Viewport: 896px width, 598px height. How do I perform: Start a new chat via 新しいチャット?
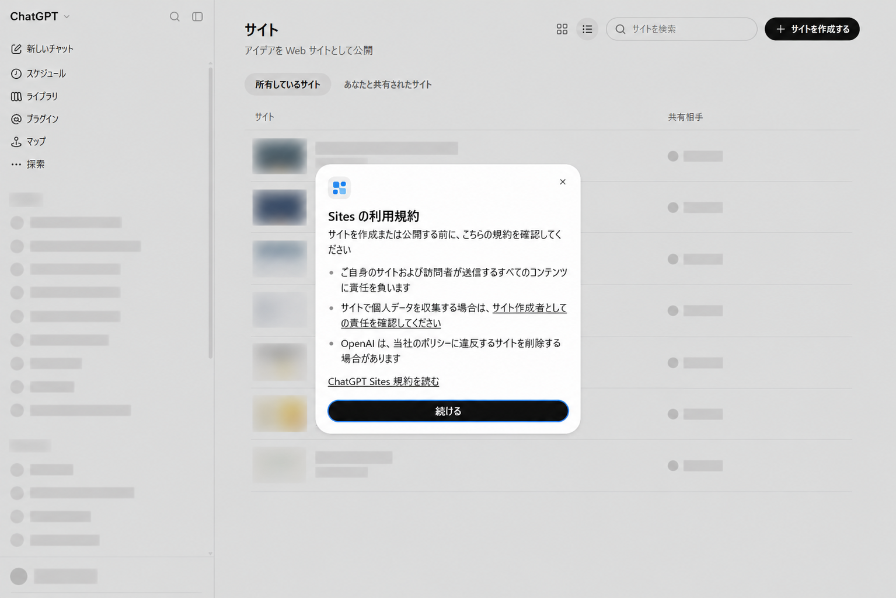pos(42,49)
